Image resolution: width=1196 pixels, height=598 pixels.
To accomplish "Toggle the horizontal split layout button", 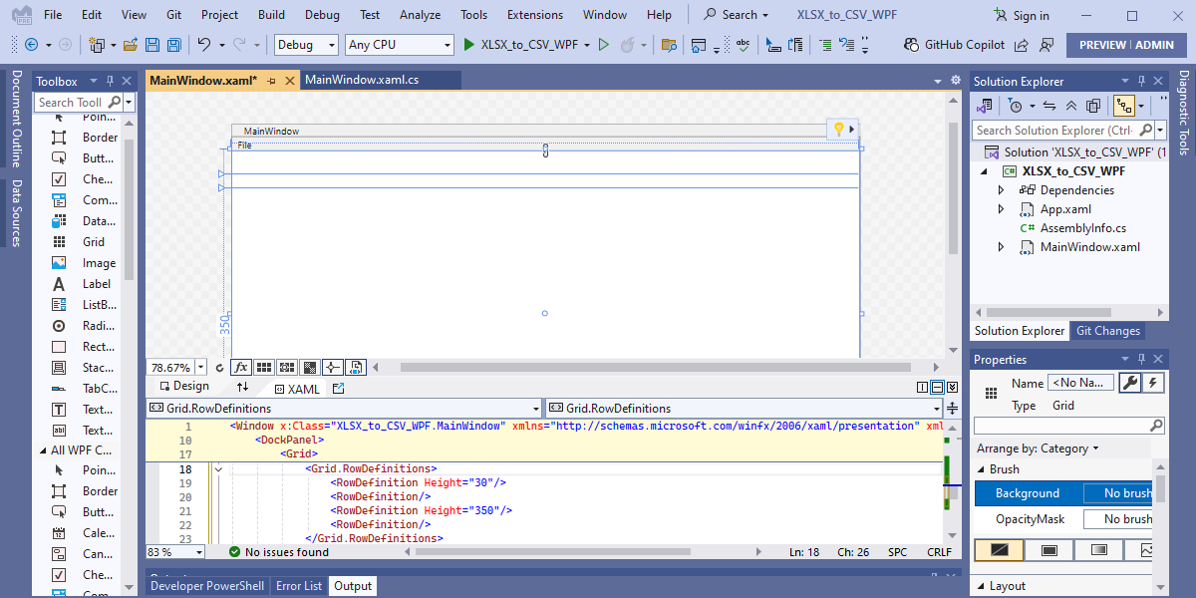I will point(938,388).
